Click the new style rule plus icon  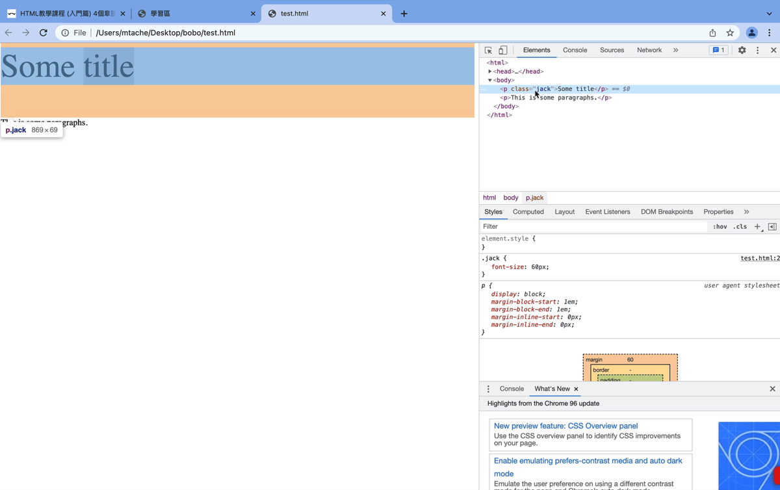tap(757, 227)
